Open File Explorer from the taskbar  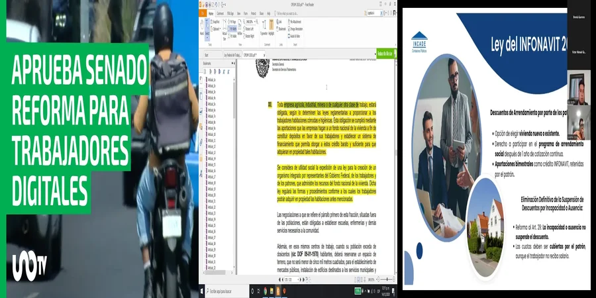click(272, 291)
